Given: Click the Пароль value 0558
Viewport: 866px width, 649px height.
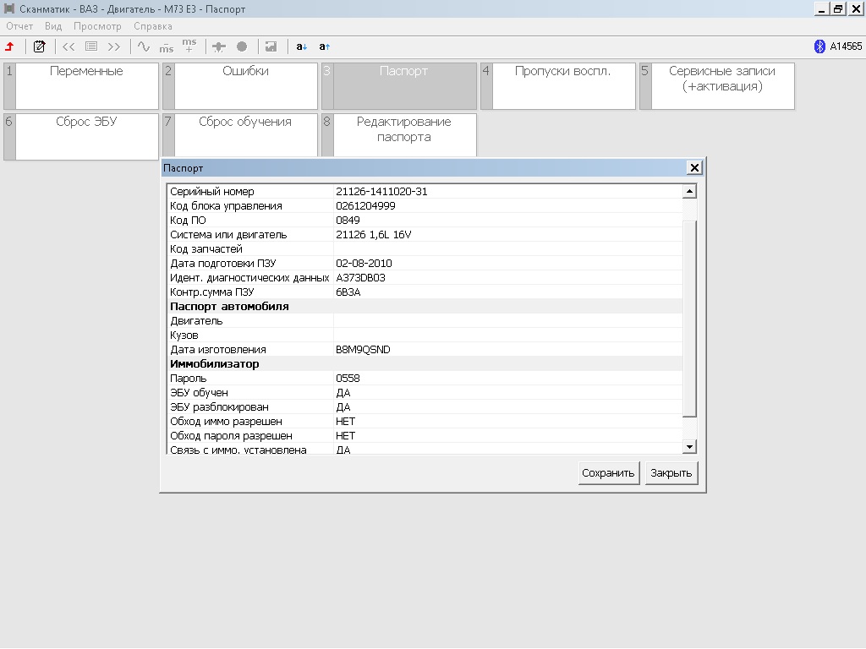Looking at the screenshot, I should click(348, 378).
